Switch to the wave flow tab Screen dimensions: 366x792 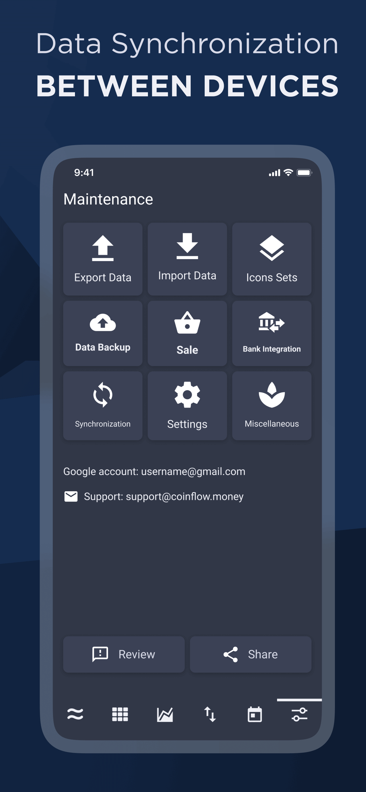tap(75, 714)
